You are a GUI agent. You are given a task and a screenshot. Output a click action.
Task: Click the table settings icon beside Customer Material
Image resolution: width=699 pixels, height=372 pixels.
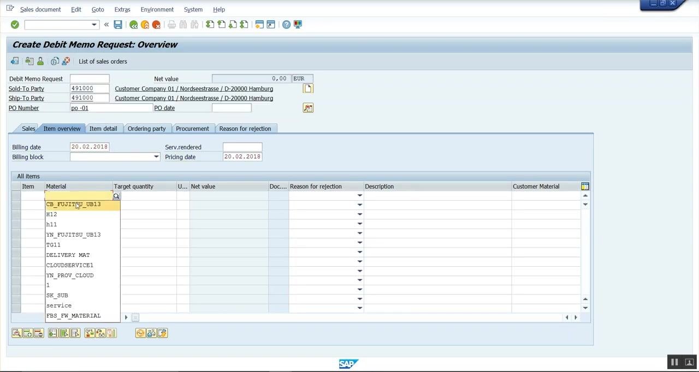tap(585, 187)
